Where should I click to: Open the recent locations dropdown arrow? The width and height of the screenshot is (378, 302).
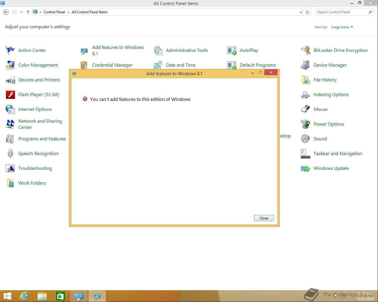click(21, 12)
